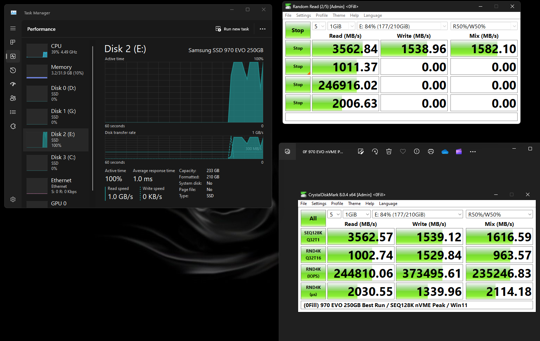The width and height of the screenshot is (540, 341).
Task: Print the image from Photos toolbar
Action: click(431, 151)
